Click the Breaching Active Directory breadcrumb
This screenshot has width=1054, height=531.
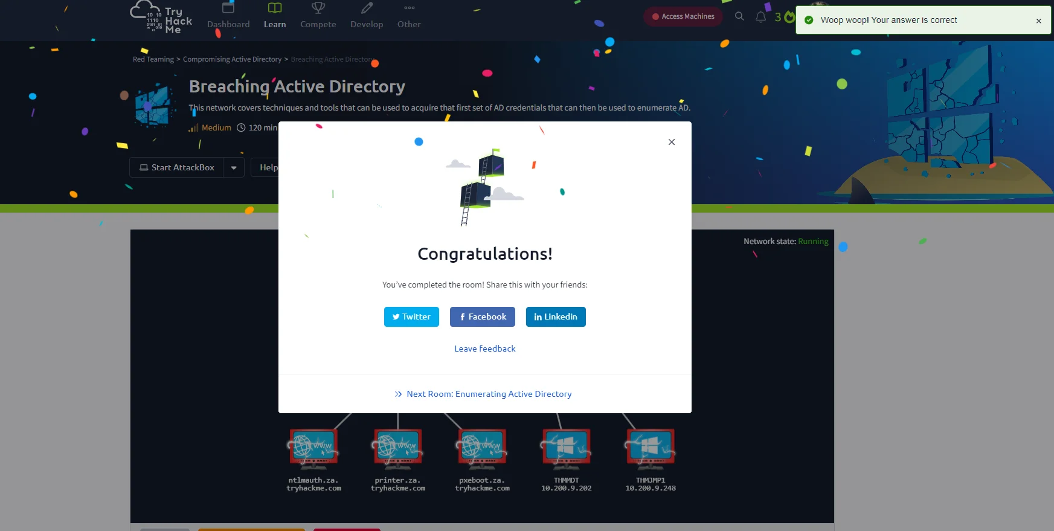[x=333, y=59]
